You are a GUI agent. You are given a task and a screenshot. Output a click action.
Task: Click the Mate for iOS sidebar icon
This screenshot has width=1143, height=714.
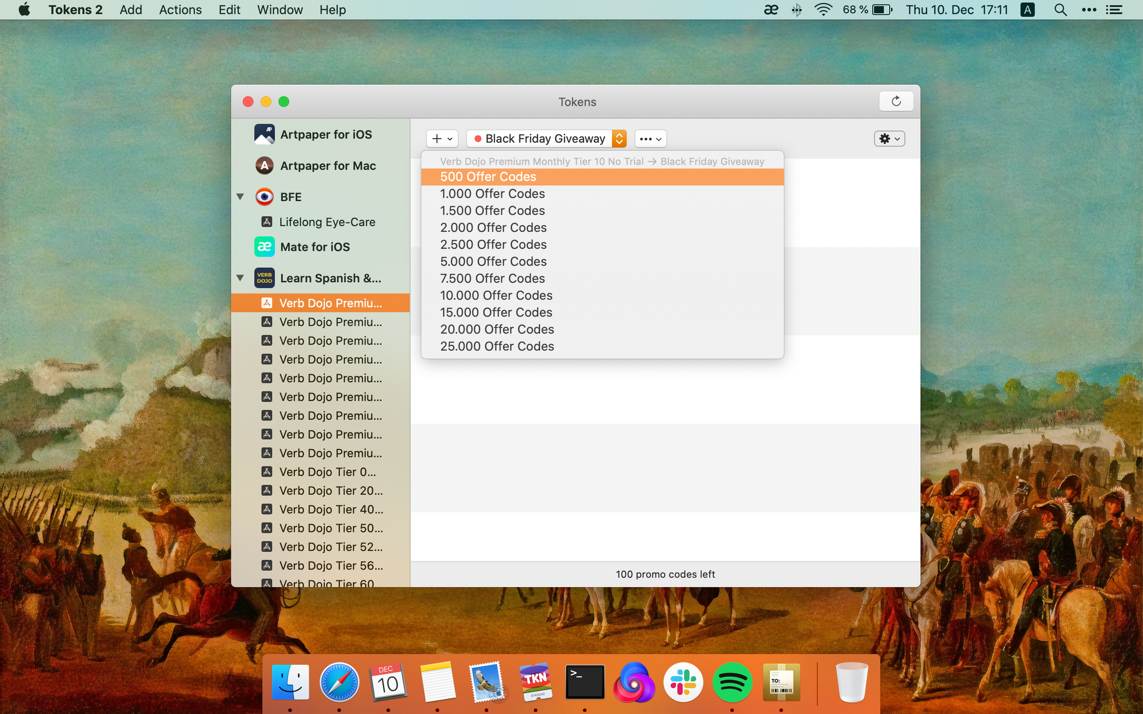(264, 247)
